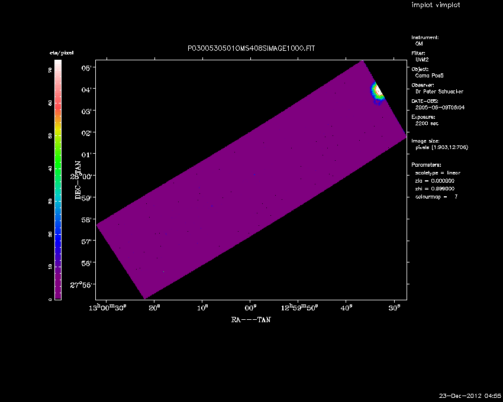The width and height of the screenshot is (503, 402).
Task: Click the RA tick label 12h59m50s
Action: 299,308
